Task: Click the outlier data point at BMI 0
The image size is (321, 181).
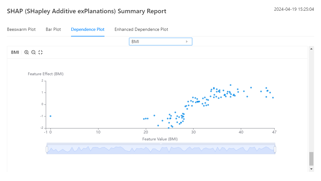Action: click(x=51, y=116)
